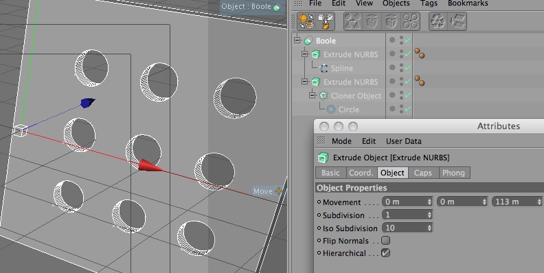
Task: Switch to the Coord. tab
Action: point(361,173)
